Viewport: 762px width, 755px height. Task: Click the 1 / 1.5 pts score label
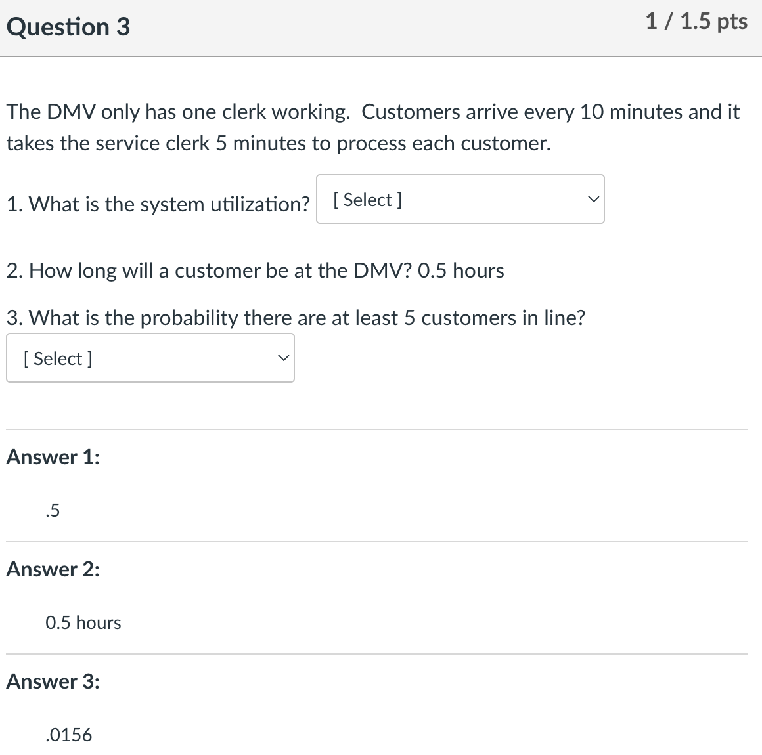click(x=696, y=20)
